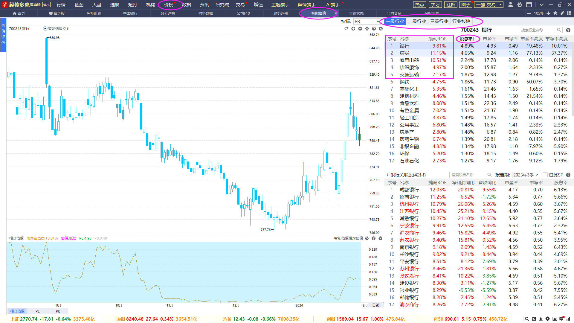This screenshot has width=574, height=323.
Task: Switch to 自选股 tab
Action: point(57,13)
